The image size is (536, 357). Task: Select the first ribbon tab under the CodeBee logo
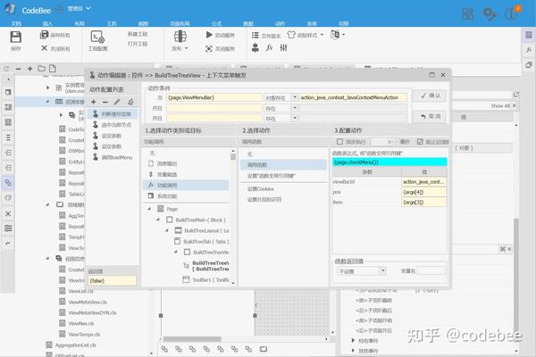pyautogui.click(x=16, y=23)
